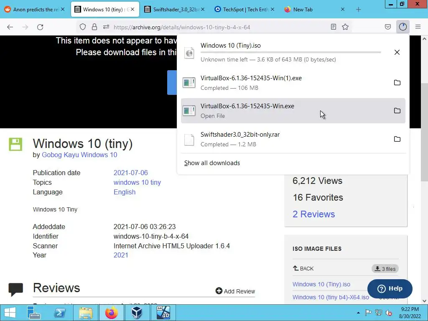Save page to Pocket
This screenshot has height=321, width=428.
(x=388, y=27)
